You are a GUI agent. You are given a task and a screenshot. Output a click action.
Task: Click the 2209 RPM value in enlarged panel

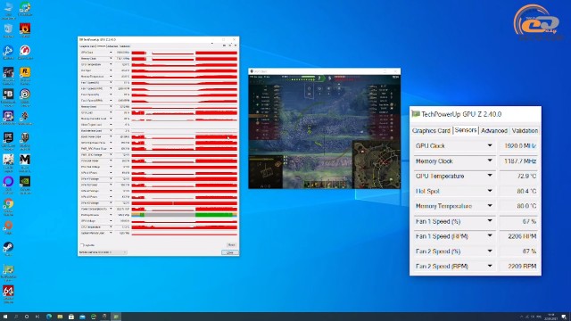522,266
